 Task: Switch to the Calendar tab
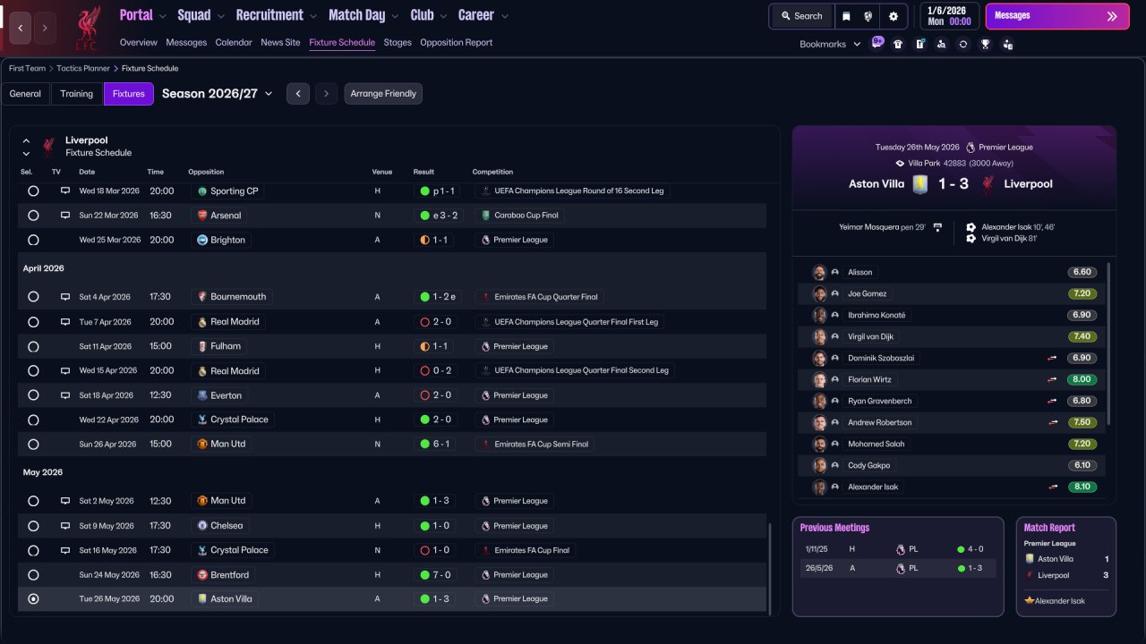[234, 42]
